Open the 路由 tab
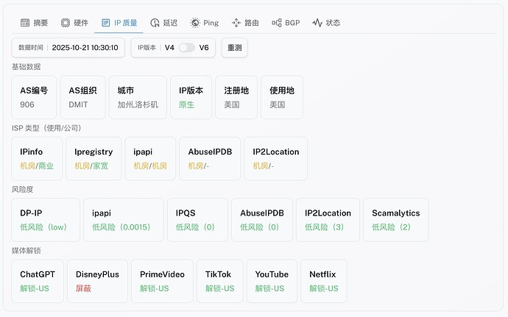 pos(245,23)
